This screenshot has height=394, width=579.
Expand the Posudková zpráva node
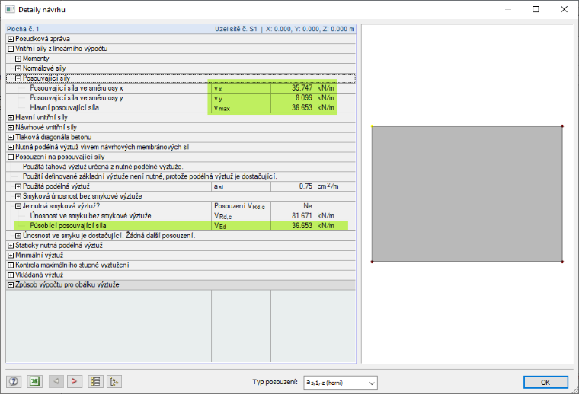[x=11, y=39]
